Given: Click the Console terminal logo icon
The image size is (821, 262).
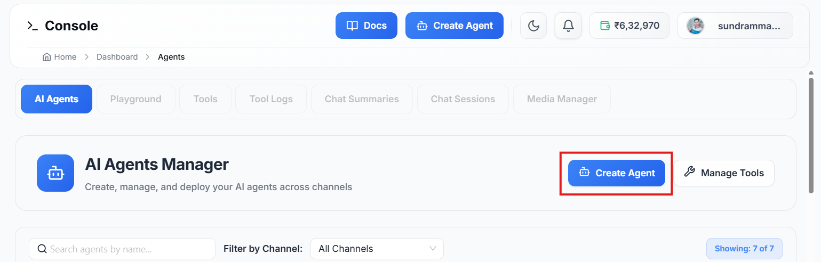Looking at the screenshot, I should tap(33, 26).
